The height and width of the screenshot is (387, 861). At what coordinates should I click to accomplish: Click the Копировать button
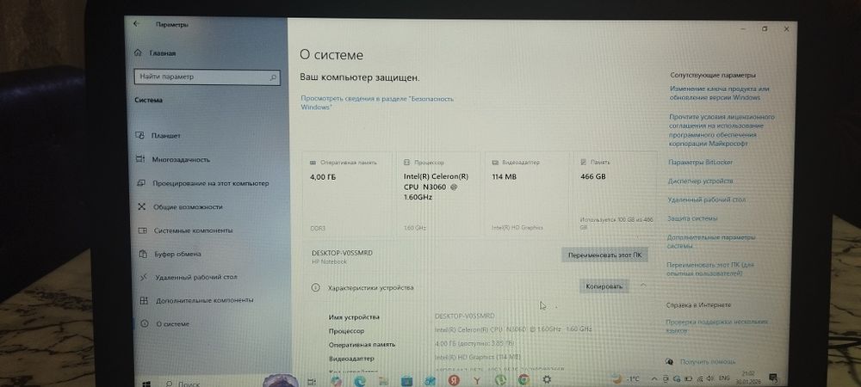pos(604,286)
